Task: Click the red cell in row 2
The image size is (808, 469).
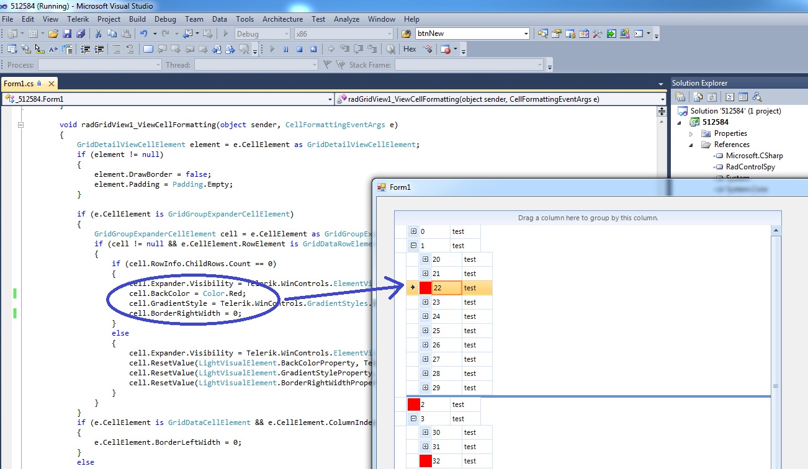Action: 413,404
